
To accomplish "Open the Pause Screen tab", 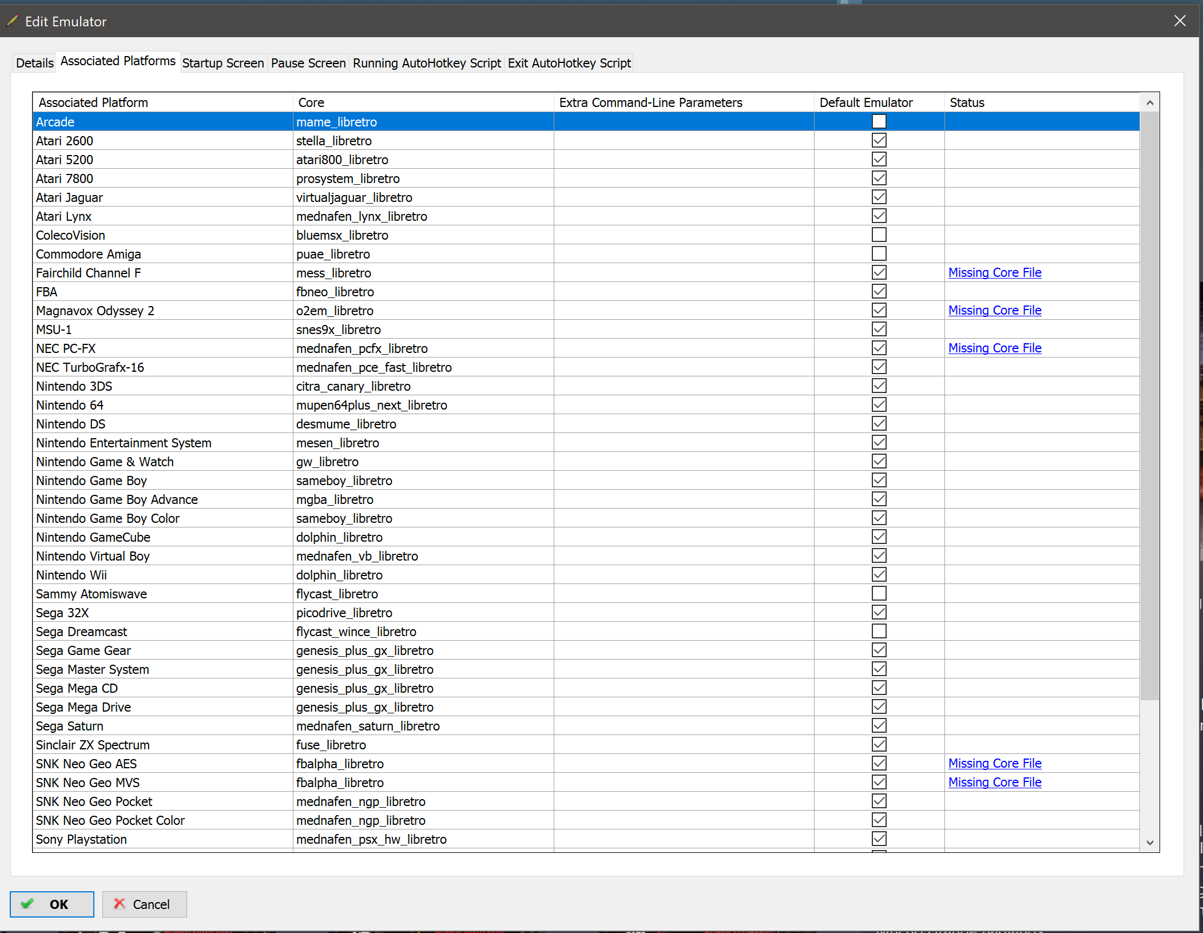I will coord(308,63).
